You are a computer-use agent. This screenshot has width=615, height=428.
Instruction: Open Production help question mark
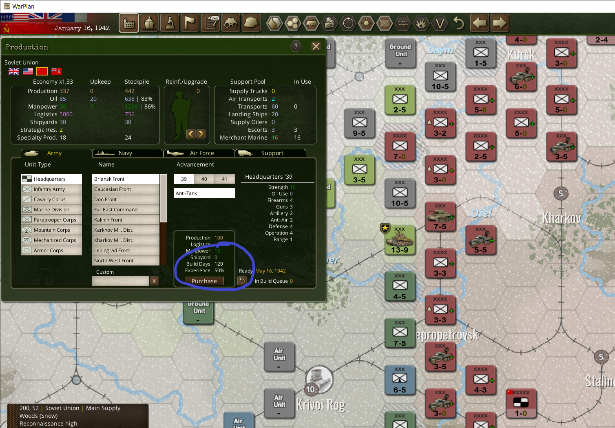296,47
